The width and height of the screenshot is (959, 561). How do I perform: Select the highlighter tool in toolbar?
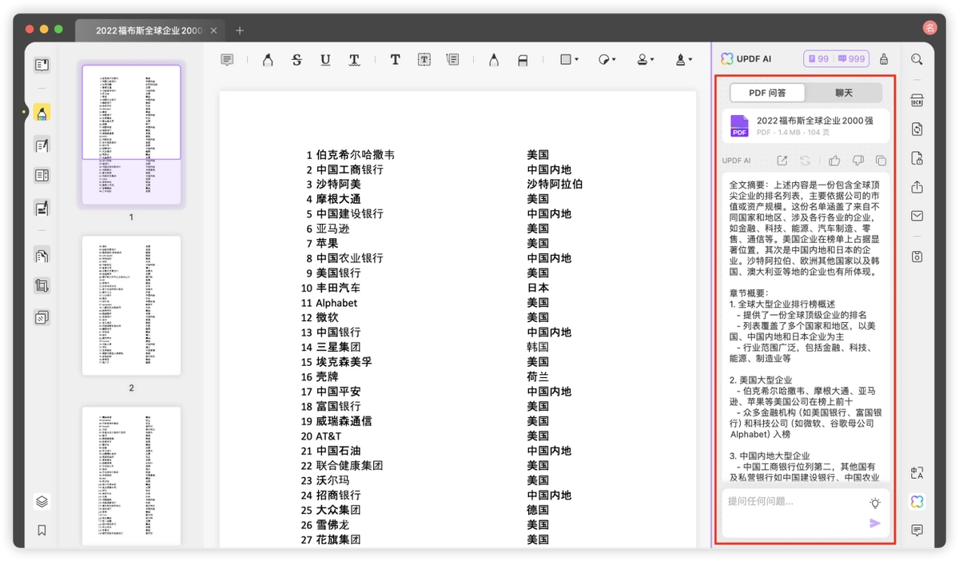point(268,60)
